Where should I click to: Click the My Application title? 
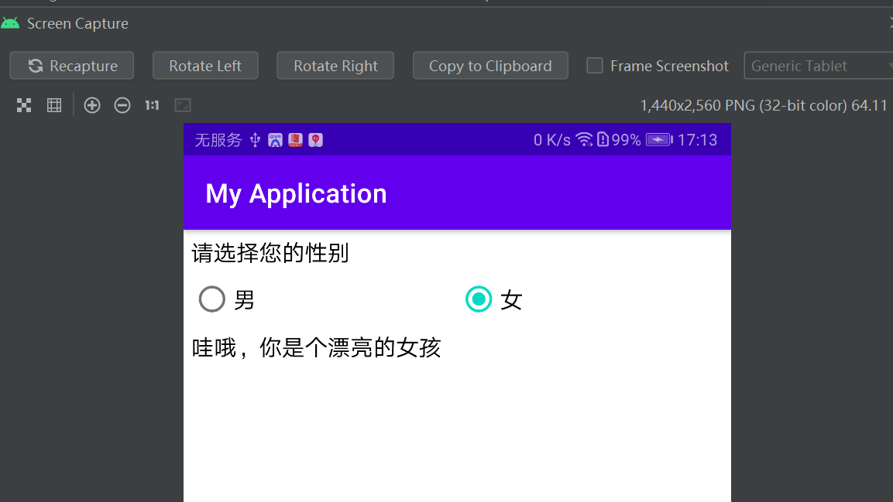[x=296, y=194]
